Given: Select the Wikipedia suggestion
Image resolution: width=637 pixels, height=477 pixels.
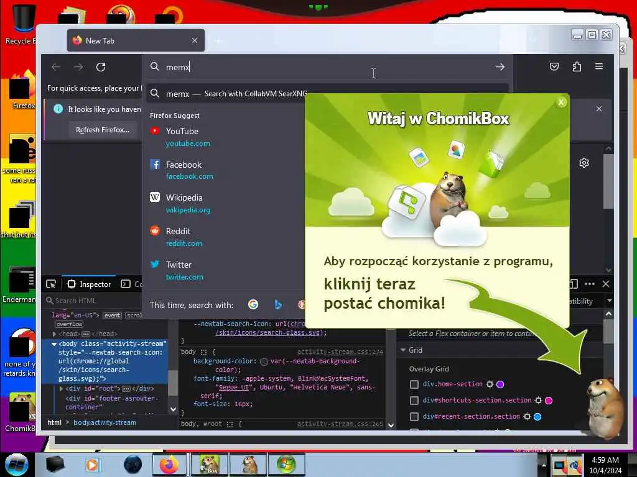Looking at the screenshot, I should click(x=225, y=203).
